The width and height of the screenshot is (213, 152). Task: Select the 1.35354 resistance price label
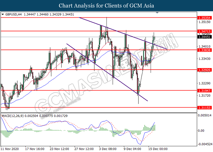pyautogui.click(x=204, y=18)
